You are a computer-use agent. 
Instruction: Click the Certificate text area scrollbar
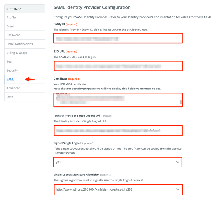(181, 103)
